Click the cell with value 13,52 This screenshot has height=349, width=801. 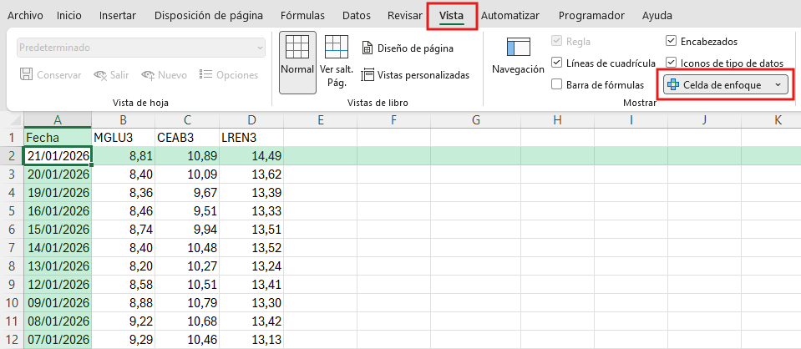[x=251, y=248]
